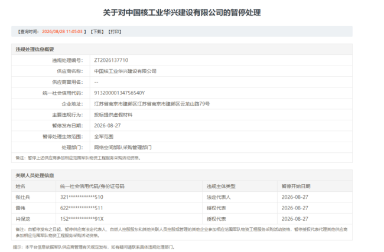Select scope value 全军范围
The height and width of the screenshot is (252, 384).
[104, 136]
